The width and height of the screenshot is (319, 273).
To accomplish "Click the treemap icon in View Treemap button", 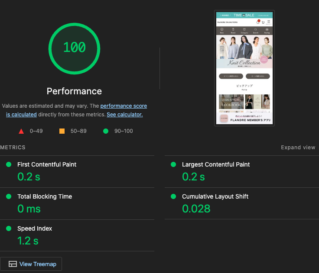I will [x=13, y=264].
